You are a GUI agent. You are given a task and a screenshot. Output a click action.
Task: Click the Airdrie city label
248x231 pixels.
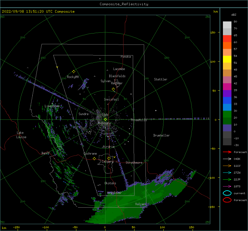(x=109, y=147)
